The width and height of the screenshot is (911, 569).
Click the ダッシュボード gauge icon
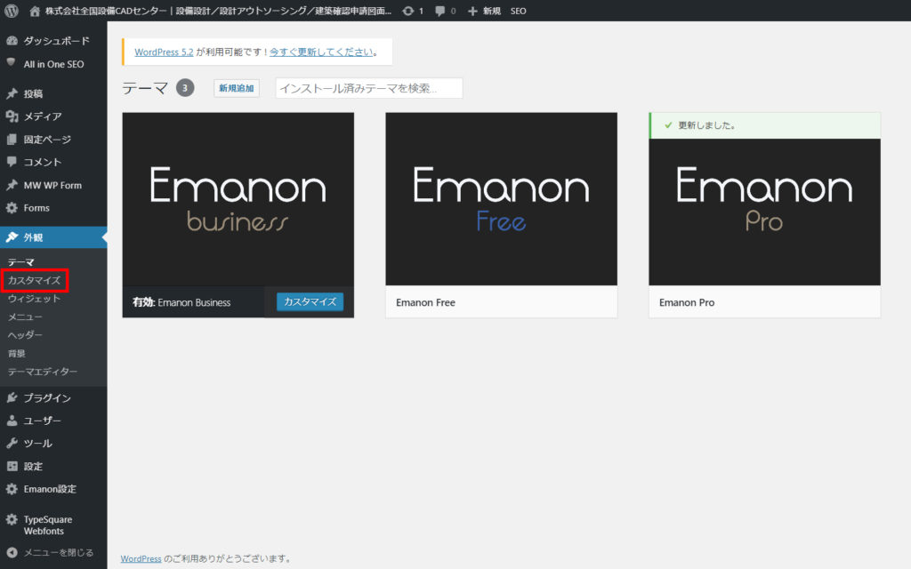click(12, 41)
